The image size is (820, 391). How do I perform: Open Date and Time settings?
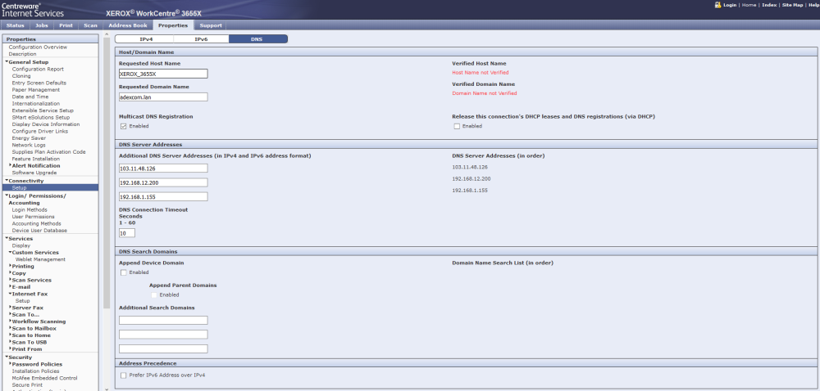pyautogui.click(x=30, y=97)
